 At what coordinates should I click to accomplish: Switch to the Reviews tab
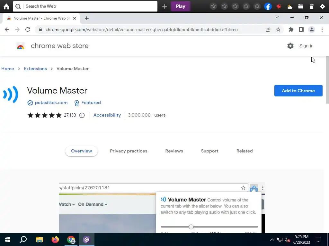[x=174, y=151]
